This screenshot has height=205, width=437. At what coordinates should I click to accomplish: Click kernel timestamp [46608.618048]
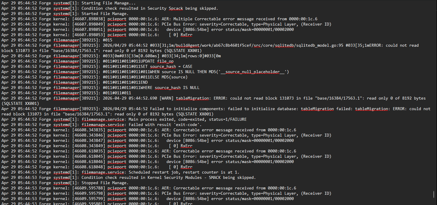point(89,167)
